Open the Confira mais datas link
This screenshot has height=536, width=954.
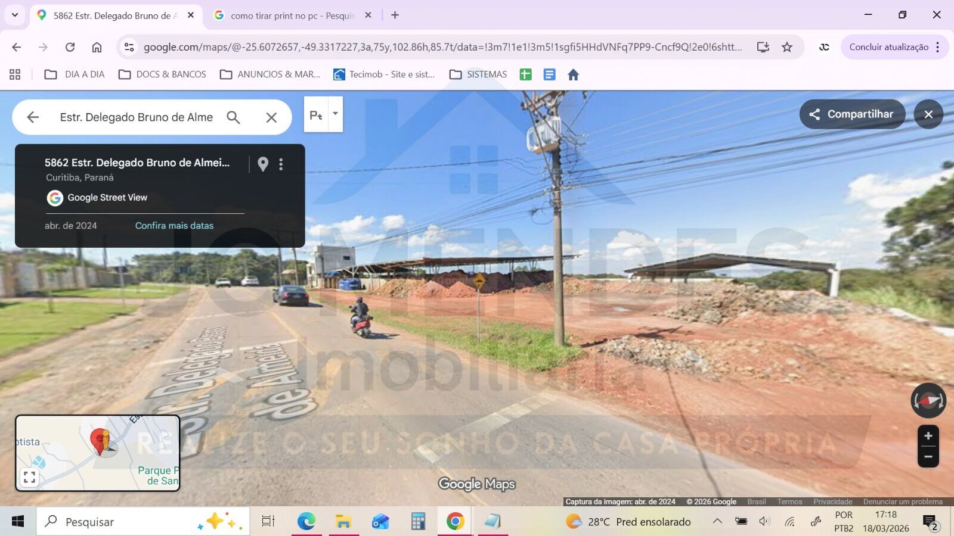point(174,226)
